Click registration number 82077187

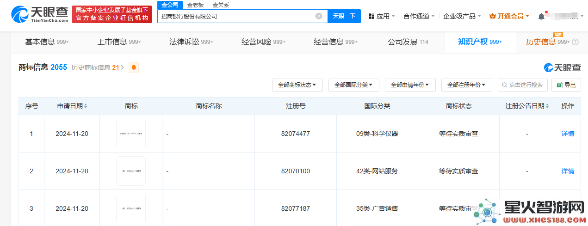[295, 208]
